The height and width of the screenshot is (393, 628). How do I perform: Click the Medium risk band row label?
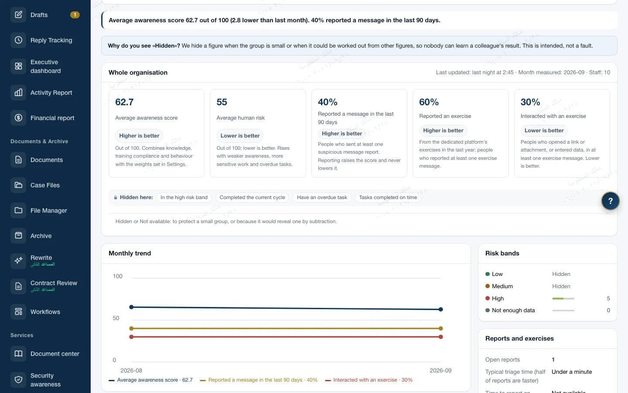click(x=502, y=286)
